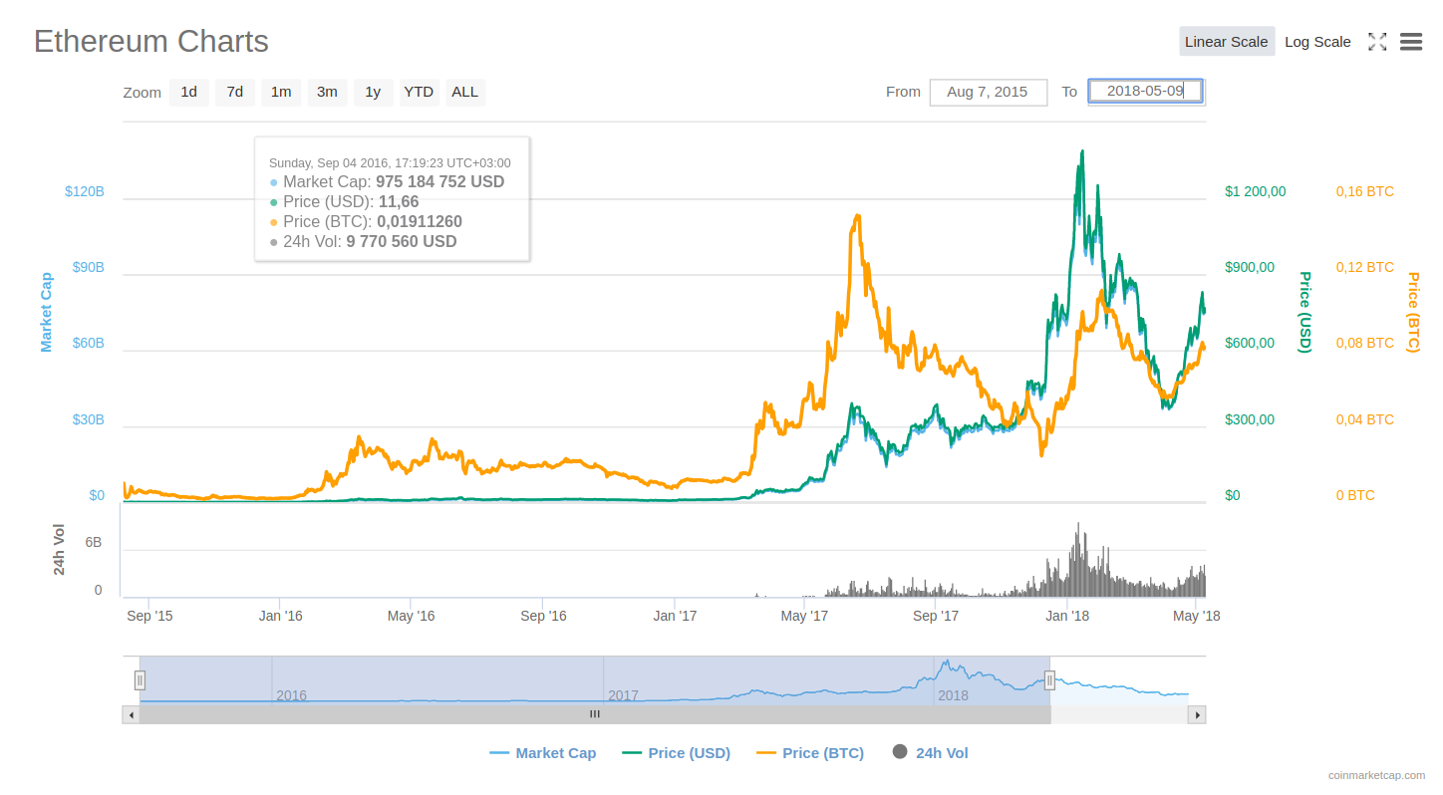Hide the 24h Vol series
Screen dimensions: 1443x795
click(930, 753)
